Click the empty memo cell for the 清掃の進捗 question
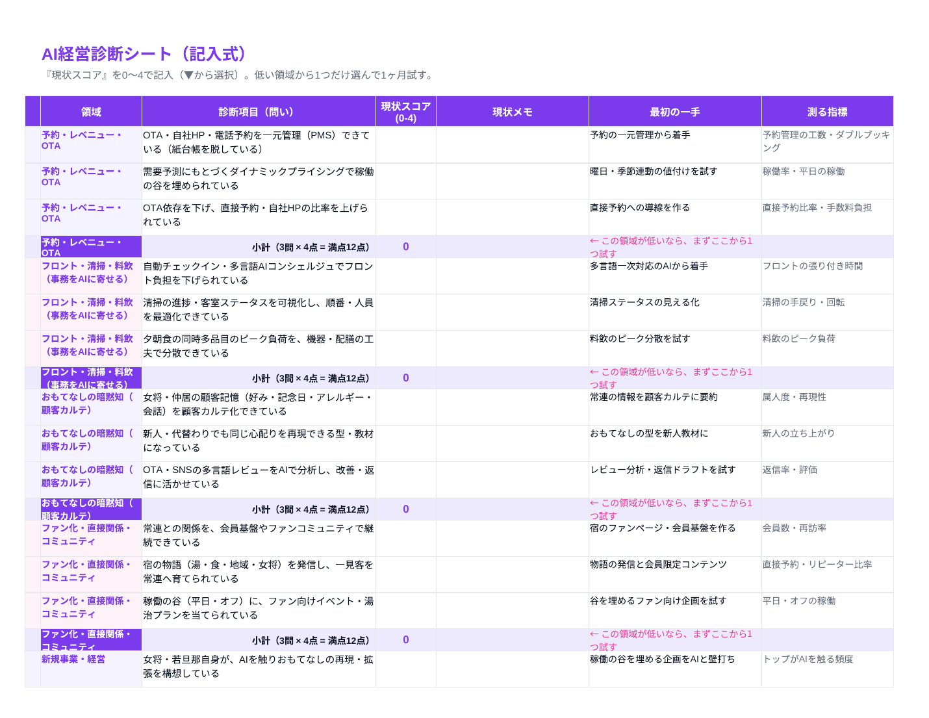The image size is (929, 718). coord(513,312)
